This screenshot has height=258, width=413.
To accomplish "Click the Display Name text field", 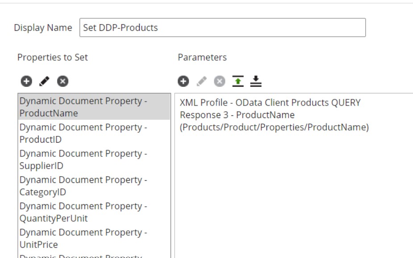I will coord(222,28).
